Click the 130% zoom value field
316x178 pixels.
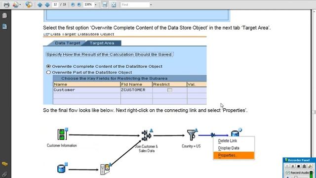[88, 4]
